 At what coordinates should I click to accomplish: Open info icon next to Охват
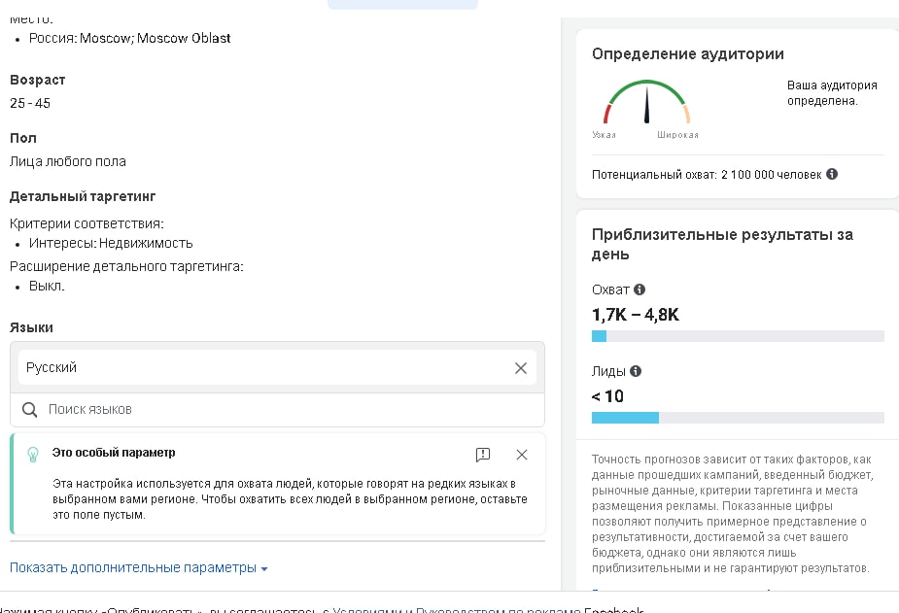640,289
